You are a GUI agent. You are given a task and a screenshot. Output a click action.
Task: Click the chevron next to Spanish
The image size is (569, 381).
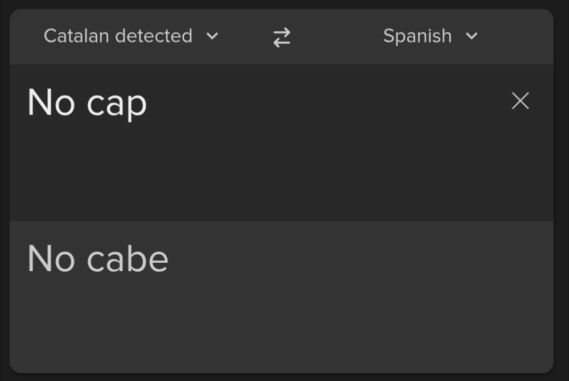(471, 36)
